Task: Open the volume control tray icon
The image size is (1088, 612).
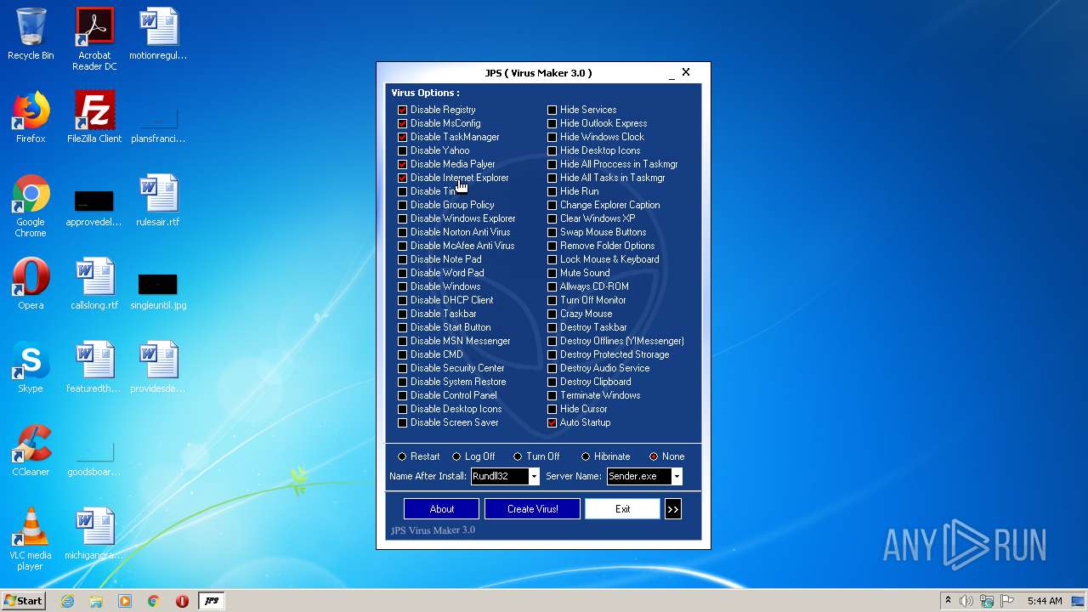Action: 966,601
